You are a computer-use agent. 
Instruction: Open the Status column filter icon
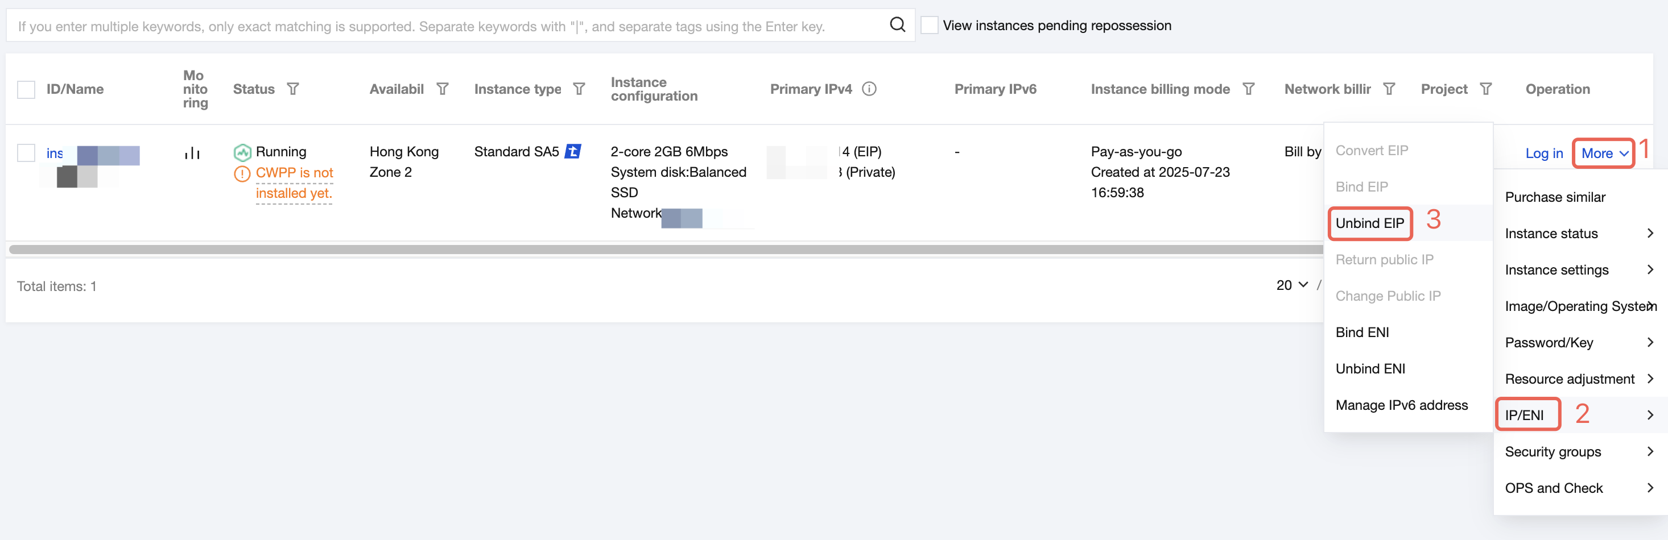click(x=292, y=89)
